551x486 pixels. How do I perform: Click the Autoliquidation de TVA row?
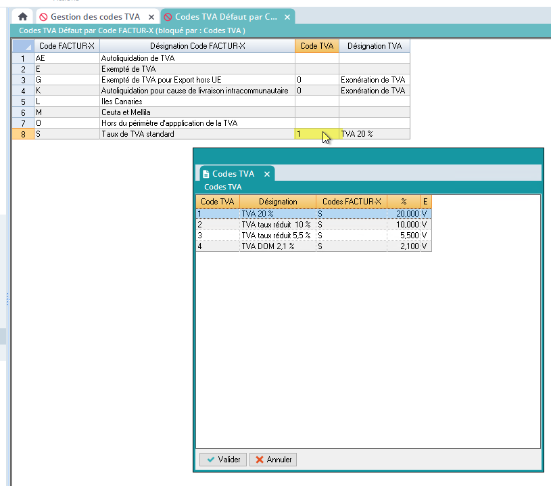196,58
